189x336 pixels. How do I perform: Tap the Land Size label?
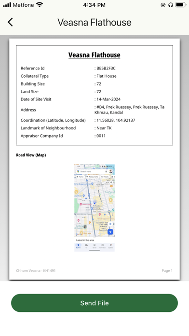29,92
